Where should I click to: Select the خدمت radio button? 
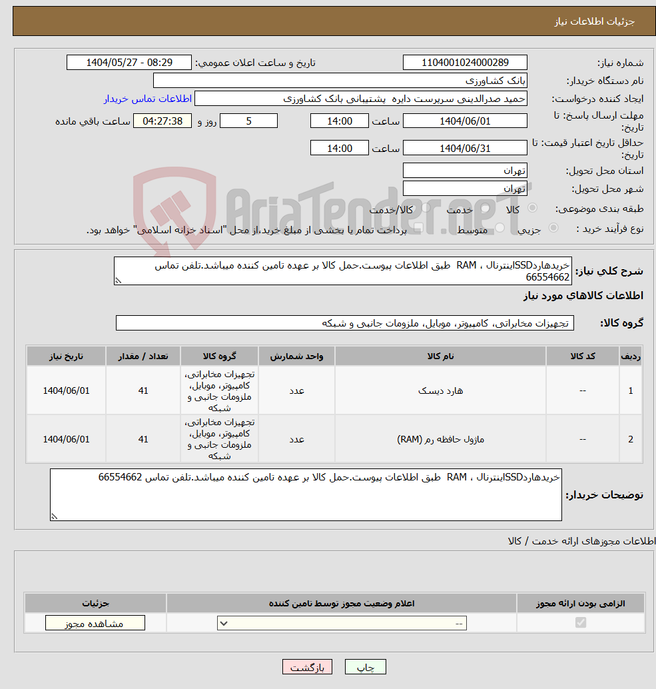(x=484, y=209)
